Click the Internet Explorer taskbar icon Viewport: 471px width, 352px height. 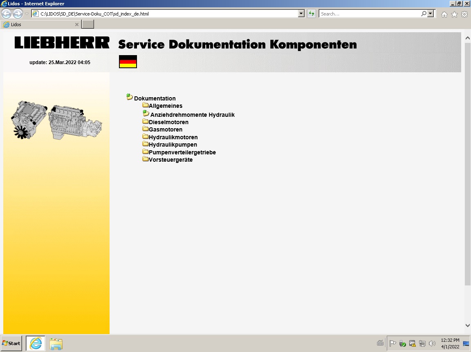[36, 343]
